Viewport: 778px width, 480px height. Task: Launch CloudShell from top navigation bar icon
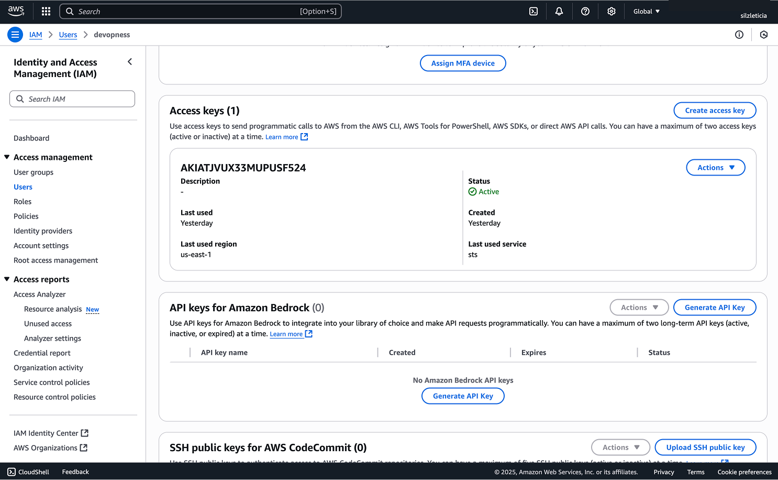click(x=534, y=12)
